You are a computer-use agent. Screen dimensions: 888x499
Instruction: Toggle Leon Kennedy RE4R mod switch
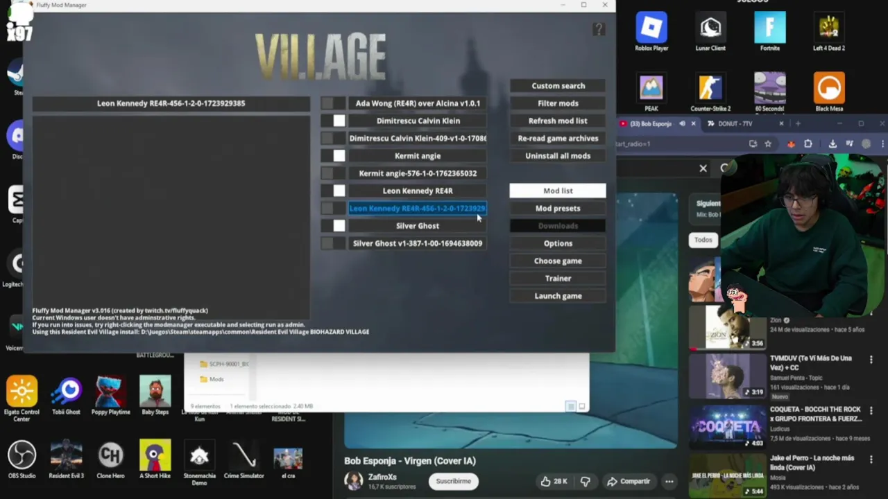click(x=333, y=191)
